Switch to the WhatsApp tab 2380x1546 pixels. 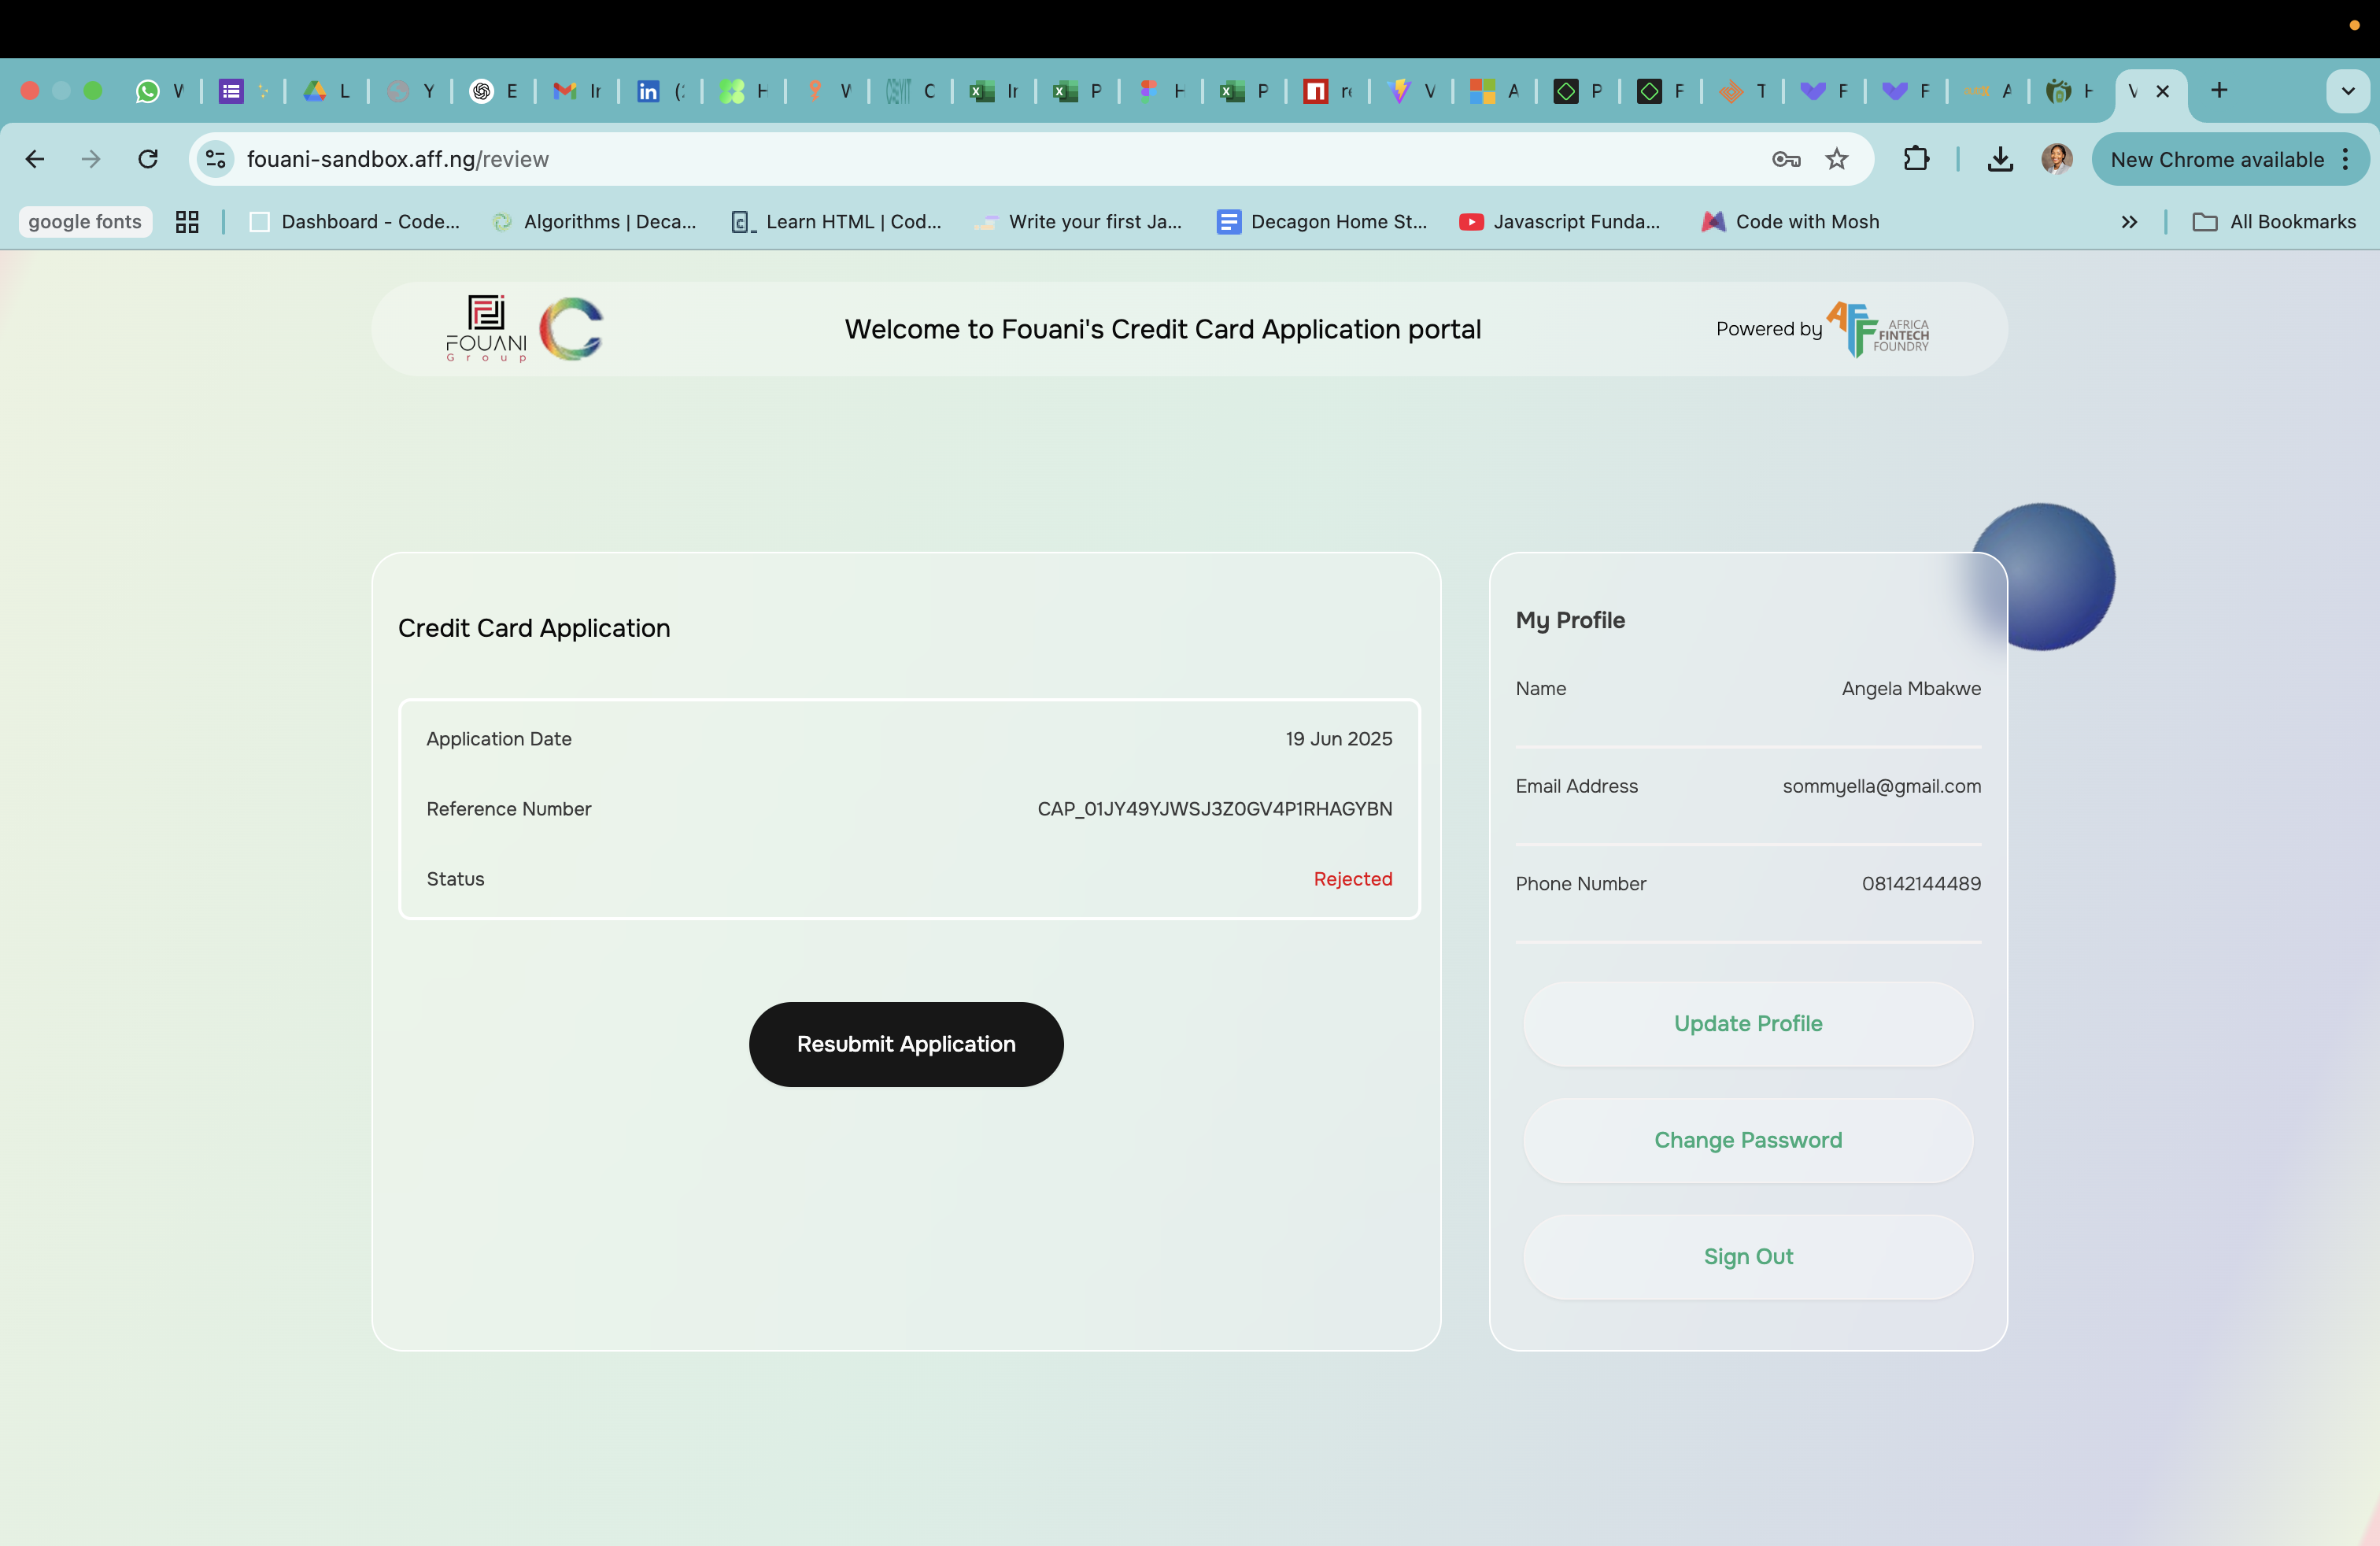pos(160,91)
